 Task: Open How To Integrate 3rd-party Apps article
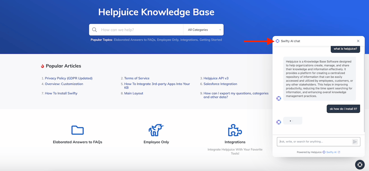coord(157,86)
